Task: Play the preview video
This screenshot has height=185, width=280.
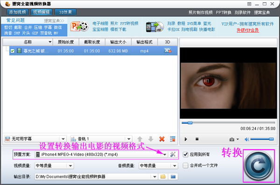Action: pos(186,139)
